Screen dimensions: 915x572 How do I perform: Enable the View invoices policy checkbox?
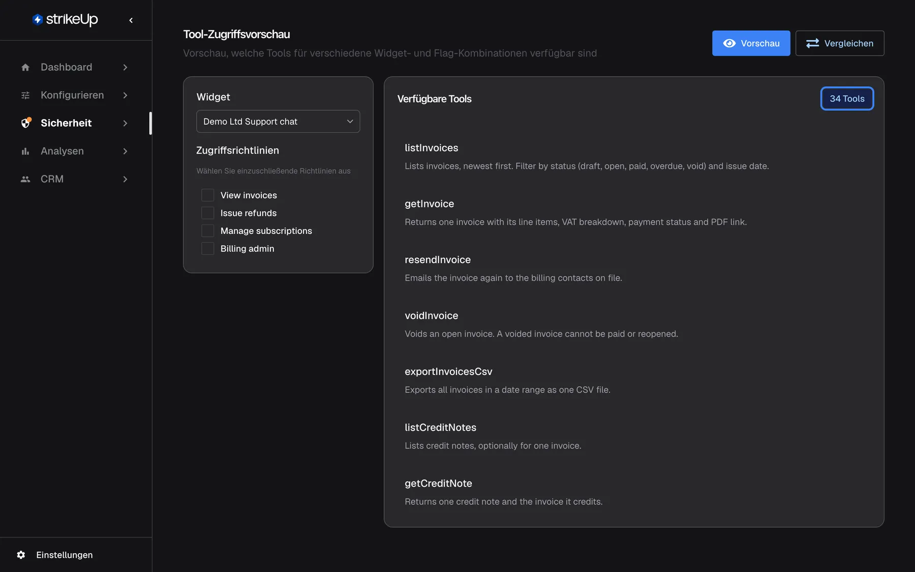(207, 195)
